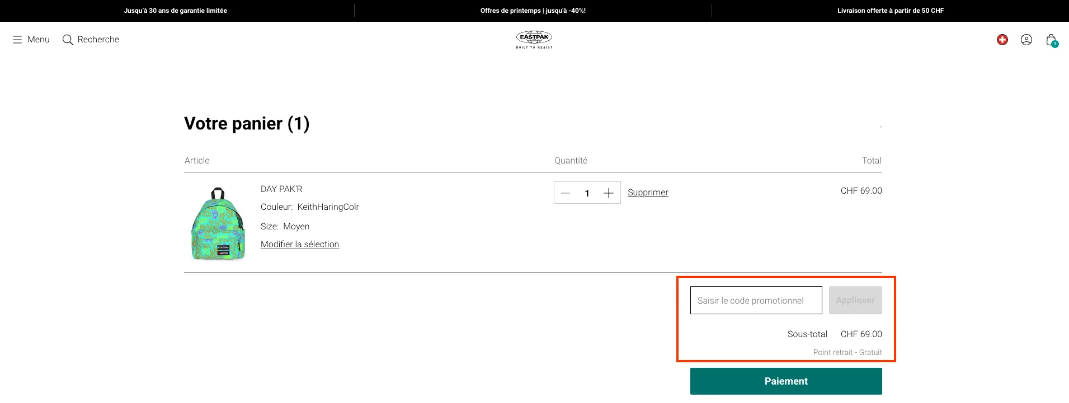Viewport: 1069px width, 403px height.
Task: Click Point retrait - Gratuit text
Action: point(847,353)
